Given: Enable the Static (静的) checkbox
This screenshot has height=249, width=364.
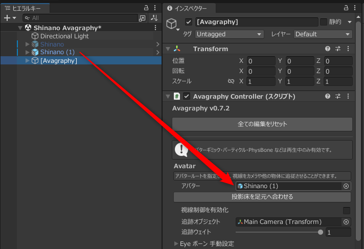Looking at the screenshot, I should coord(324,22).
